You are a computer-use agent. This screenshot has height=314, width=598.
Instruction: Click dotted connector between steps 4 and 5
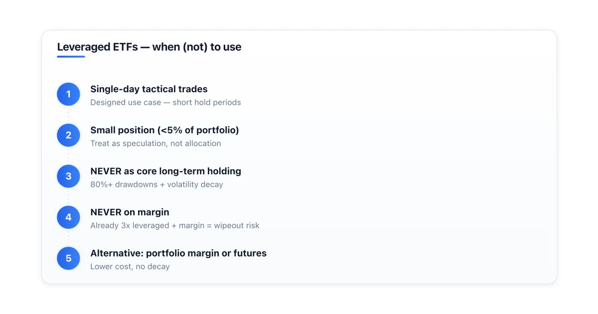pos(69,238)
